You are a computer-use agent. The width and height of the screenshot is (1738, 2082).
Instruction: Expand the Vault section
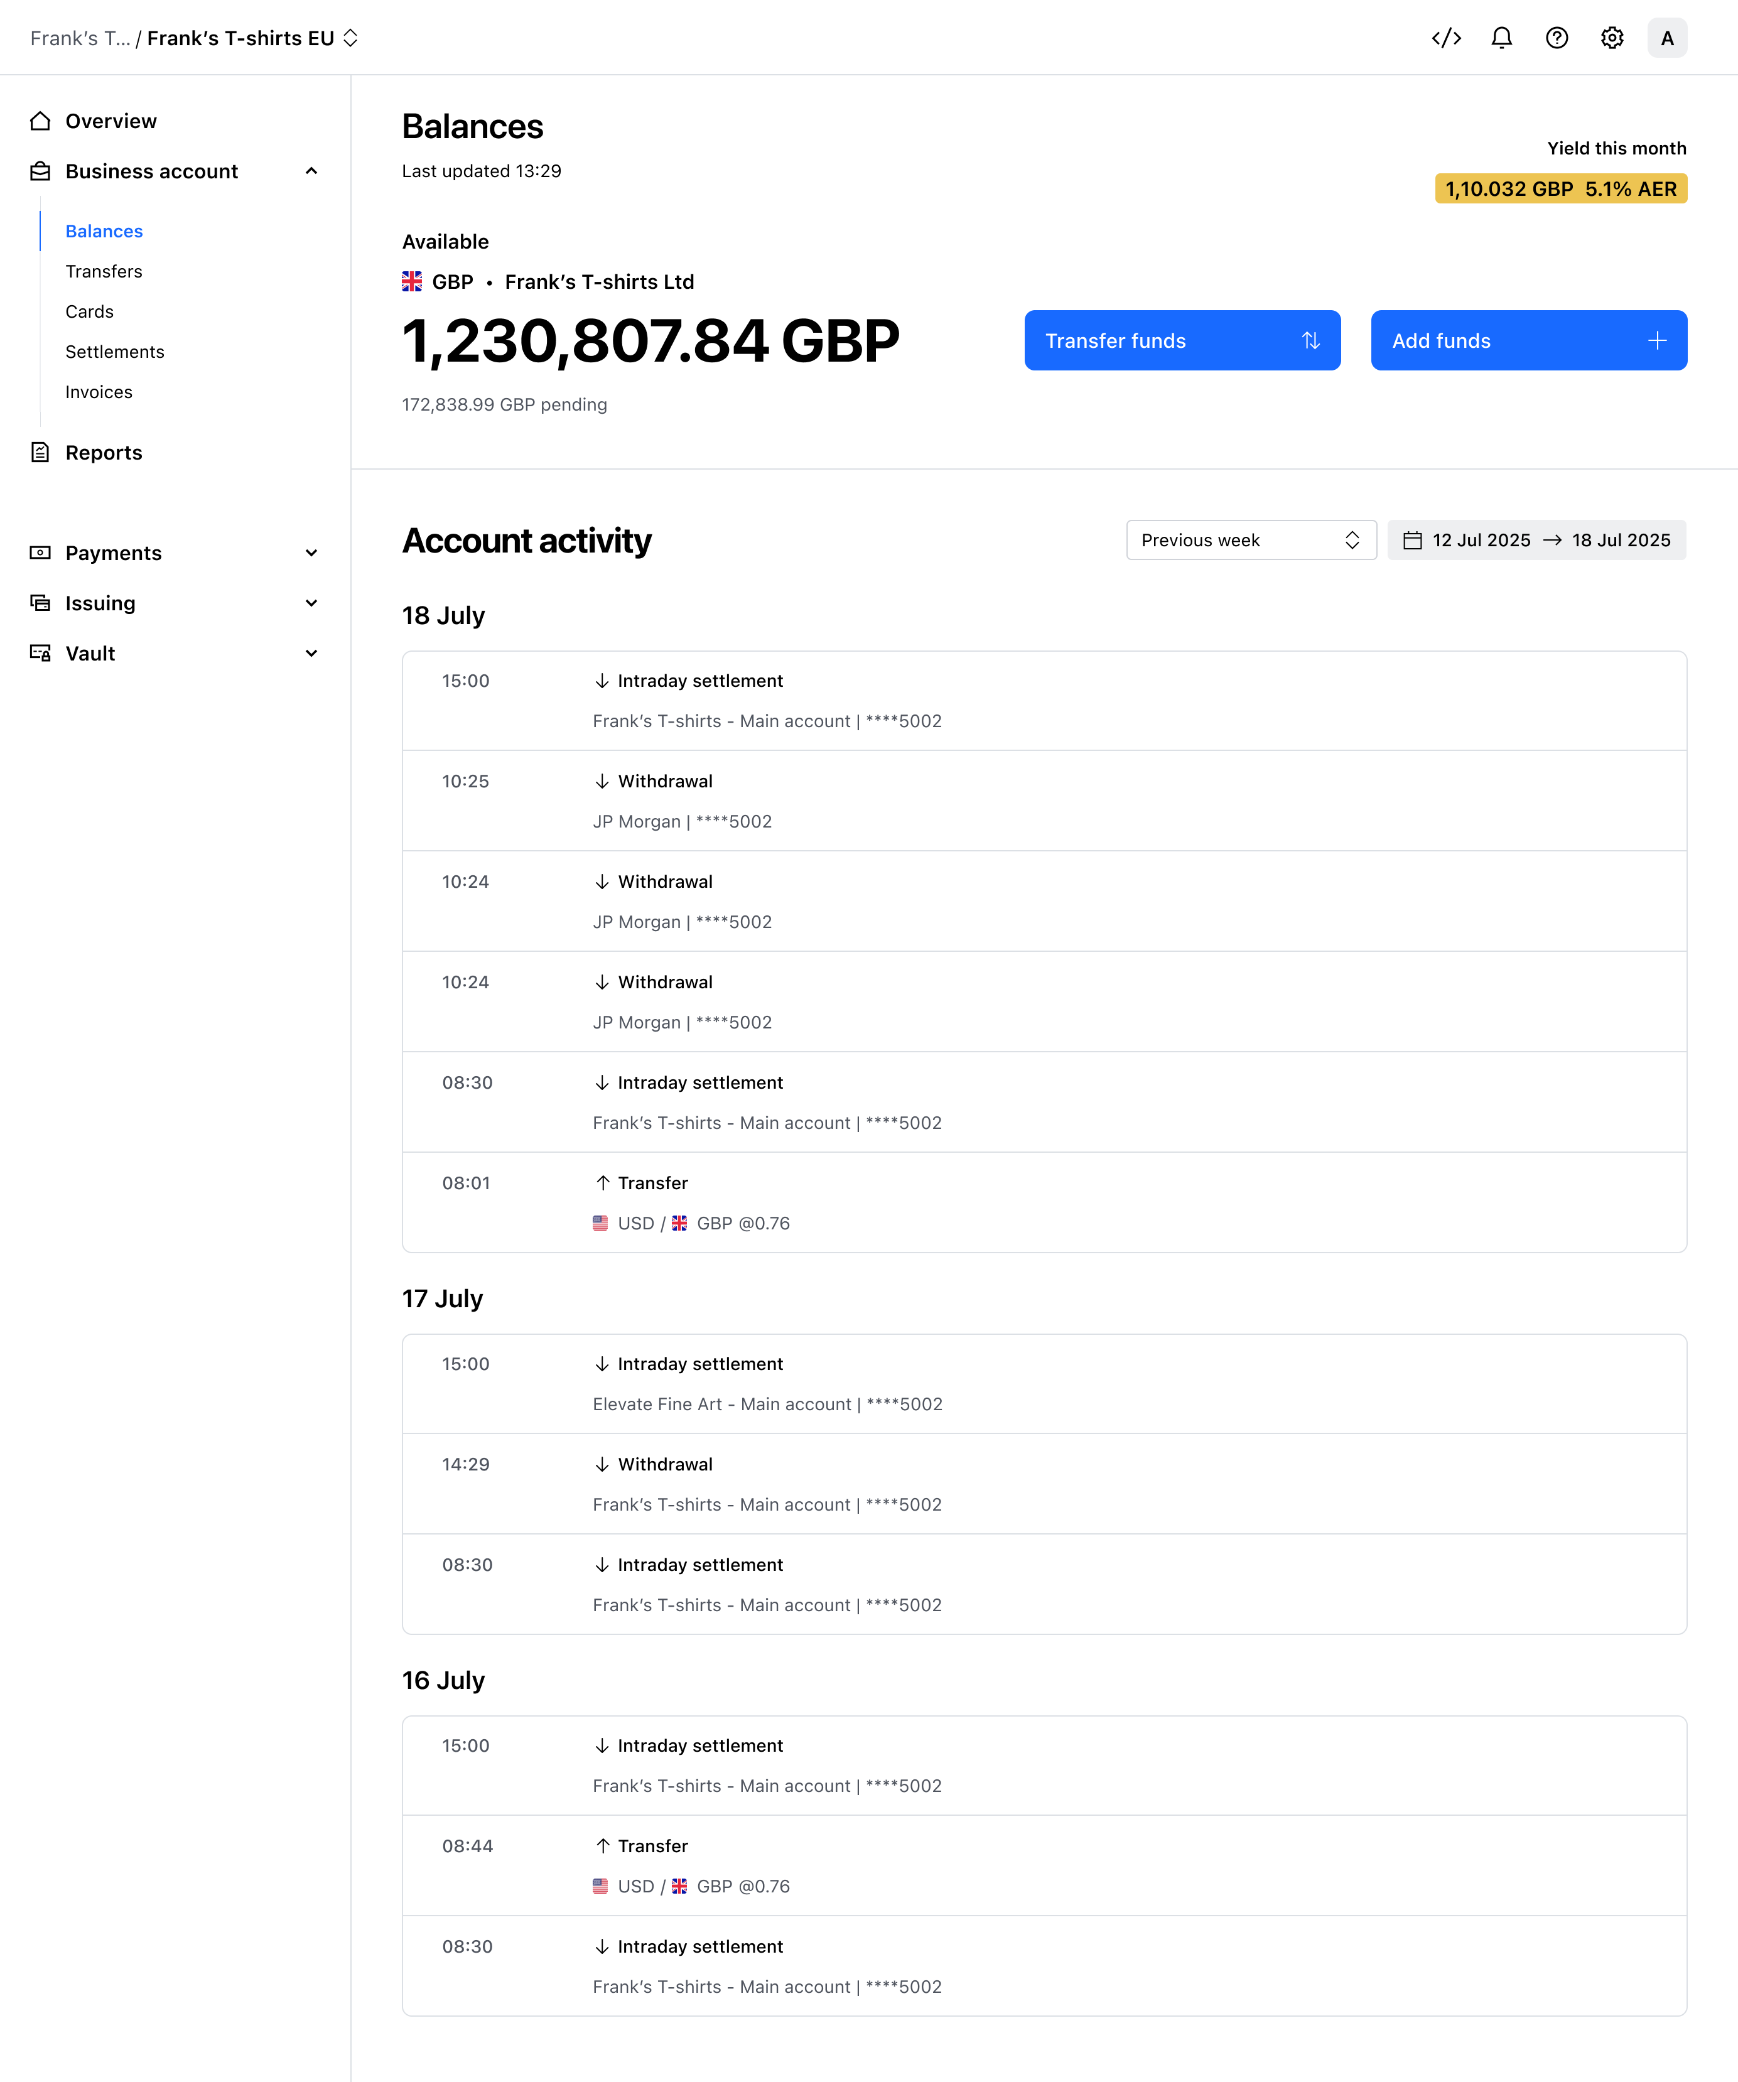(311, 654)
